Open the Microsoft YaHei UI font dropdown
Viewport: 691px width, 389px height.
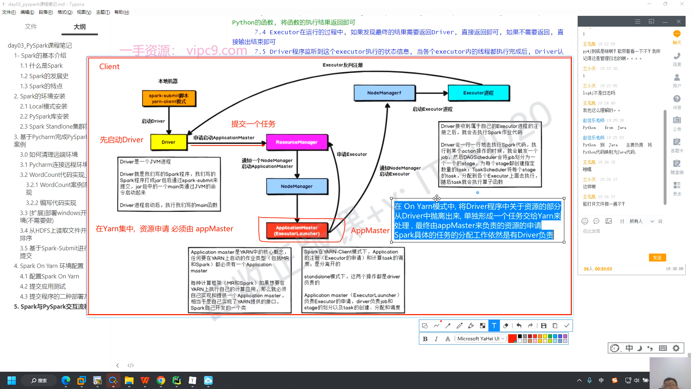(x=480, y=339)
